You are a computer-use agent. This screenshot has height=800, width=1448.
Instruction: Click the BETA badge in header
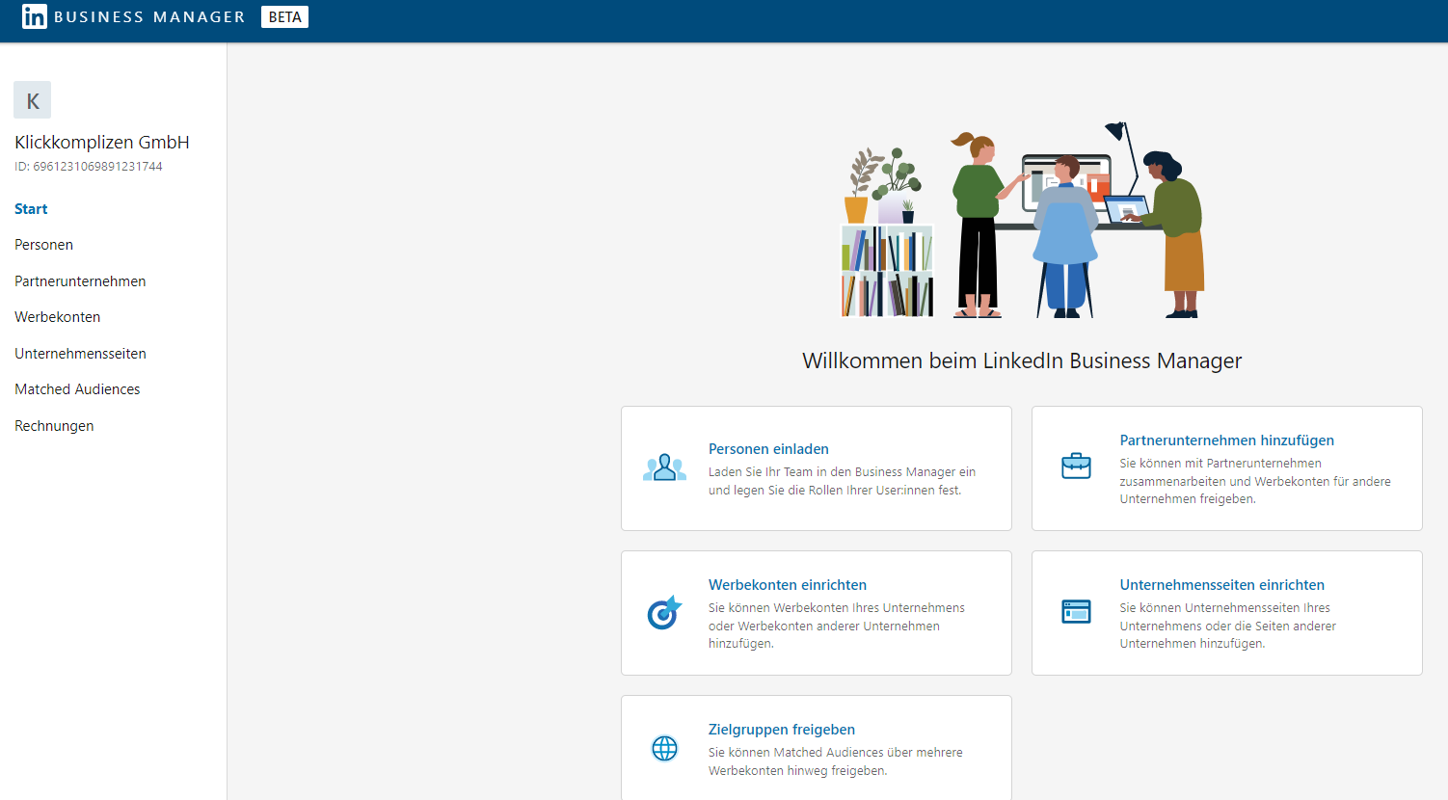coord(284,17)
